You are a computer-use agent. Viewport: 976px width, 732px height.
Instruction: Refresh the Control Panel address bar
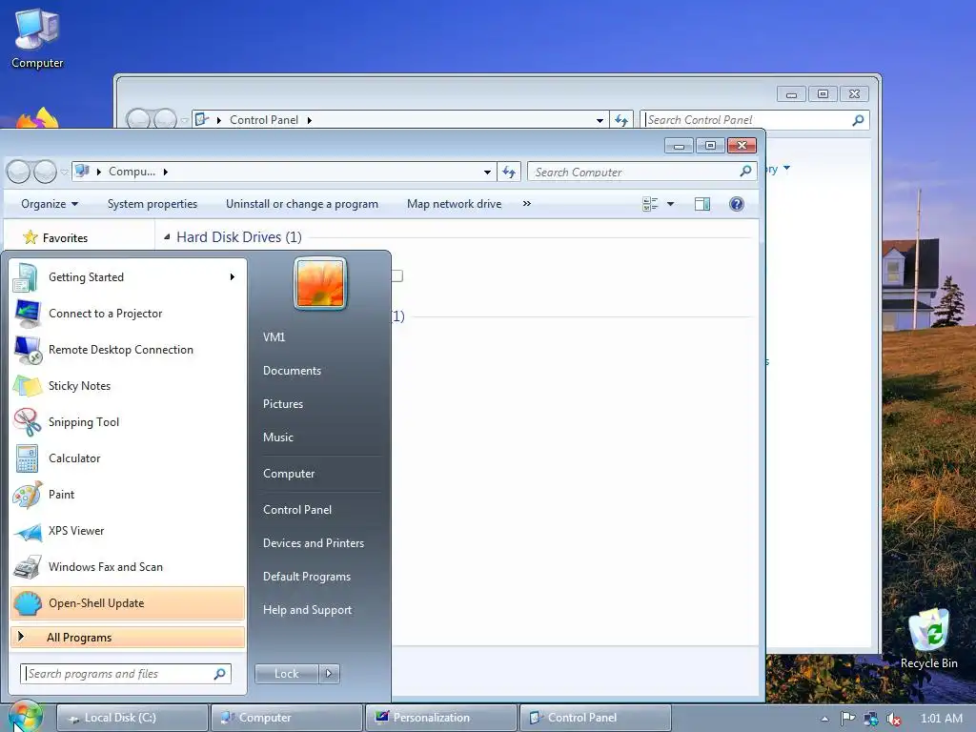pyautogui.click(x=621, y=120)
